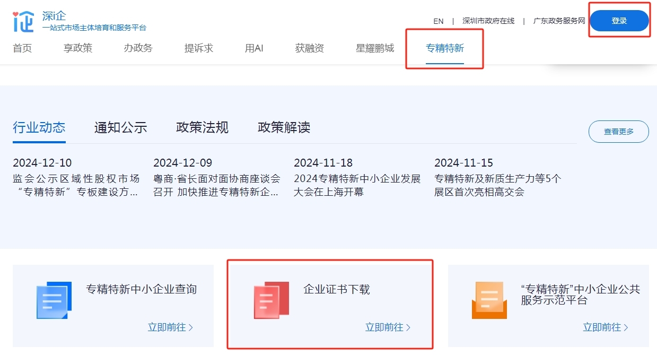The image size is (657, 355).
Task: Switch to the 政策法规 tab
Action: click(x=202, y=128)
